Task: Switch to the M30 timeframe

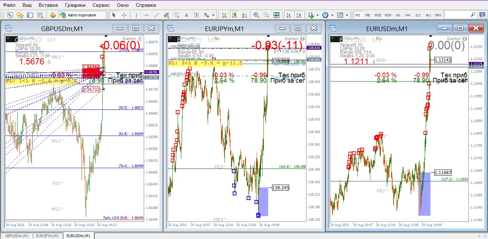Action: coord(388,15)
